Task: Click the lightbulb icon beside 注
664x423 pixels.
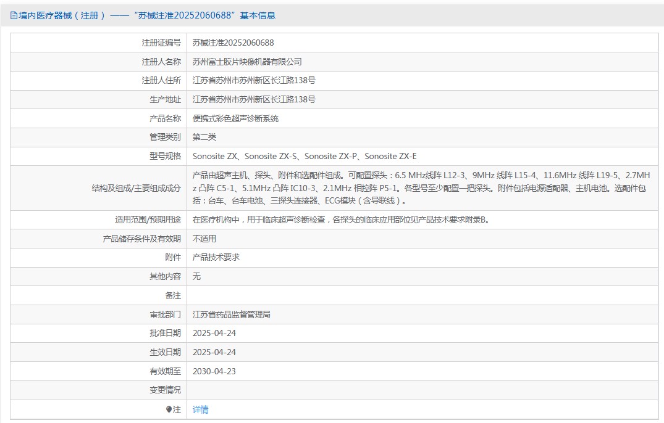Action: (x=169, y=409)
